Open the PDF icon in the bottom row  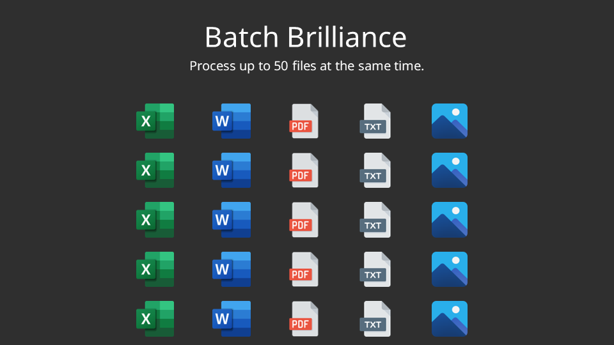304,318
